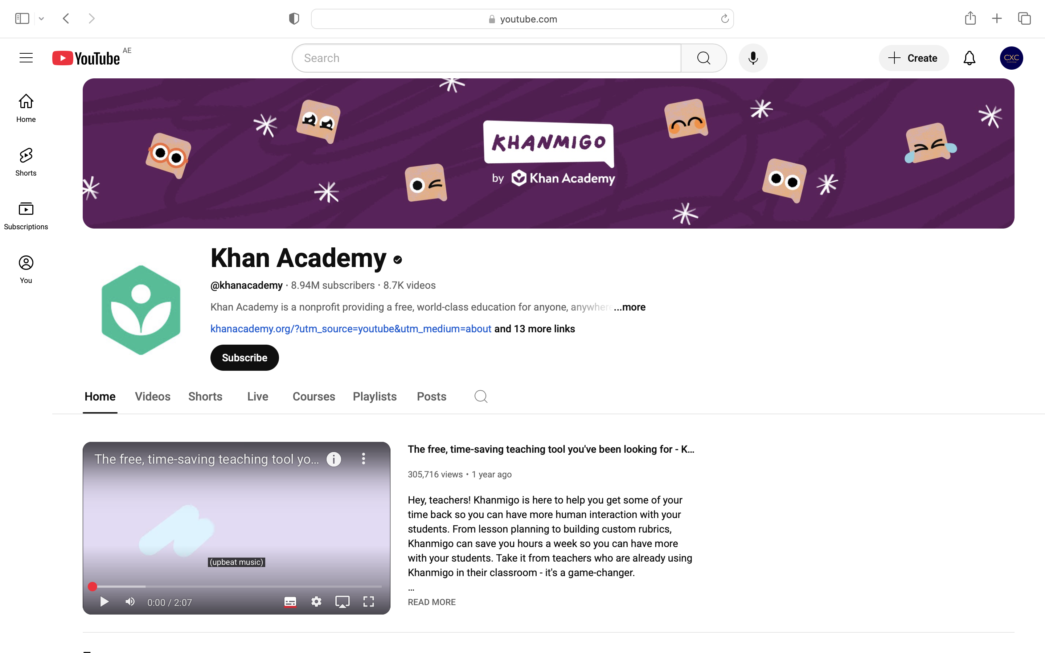Open video player settings gear
This screenshot has width=1045, height=653.
pyautogui.click(x=316, y=601)
